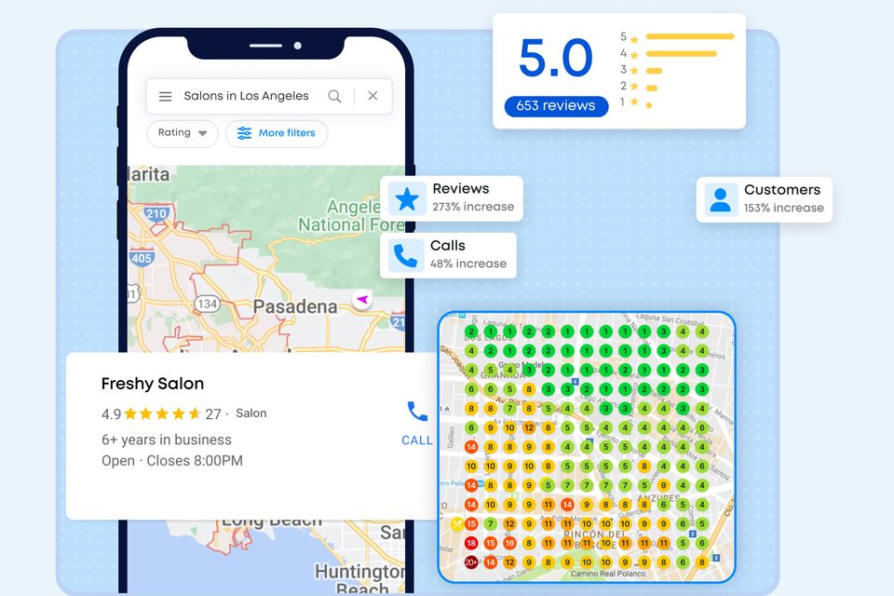The width and height of the screenshot is (894, 596).
Task: Click the Customers person icon
Action: tap(720, 199)
